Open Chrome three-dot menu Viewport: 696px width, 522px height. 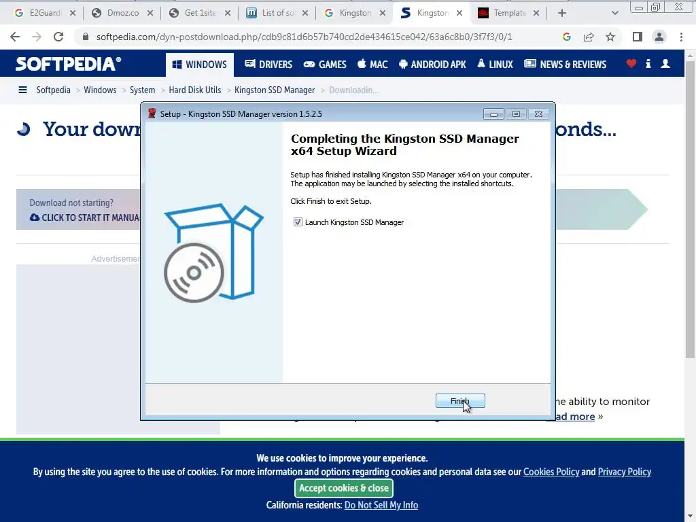pos(681,37)
